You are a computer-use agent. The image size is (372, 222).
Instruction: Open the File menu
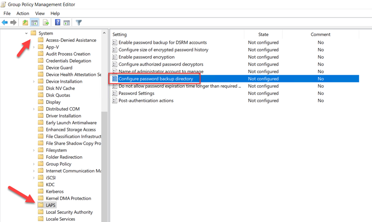coord(7,13)
